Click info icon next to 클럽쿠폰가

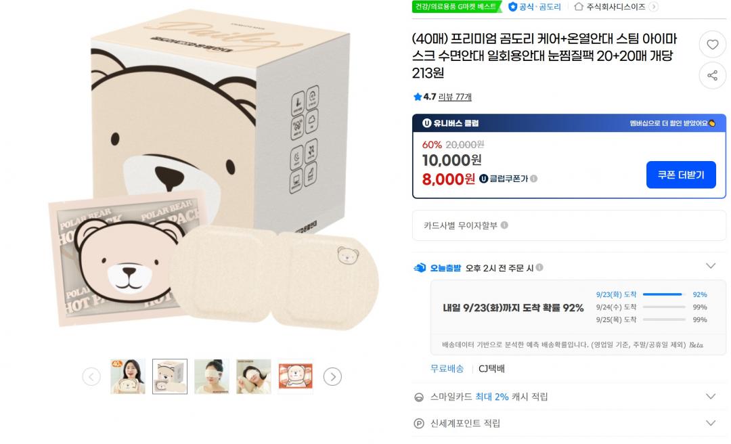[x=534, y=179]
